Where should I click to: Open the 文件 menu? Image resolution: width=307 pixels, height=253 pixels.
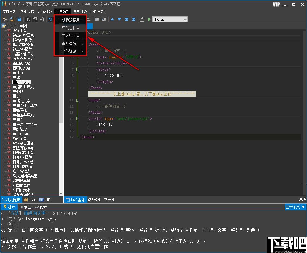[9, 11]
